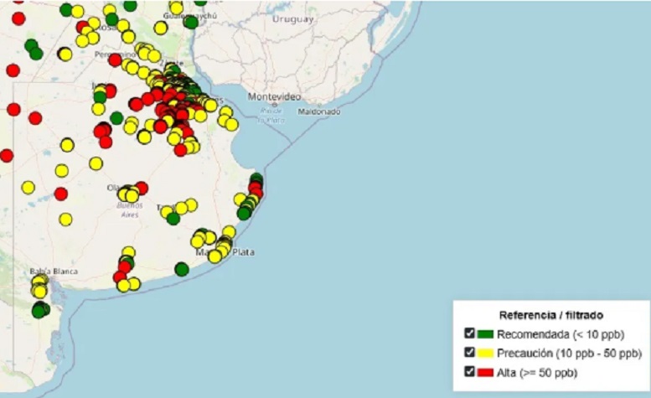Click the yellow Precaución color swatch

point(484,353)
